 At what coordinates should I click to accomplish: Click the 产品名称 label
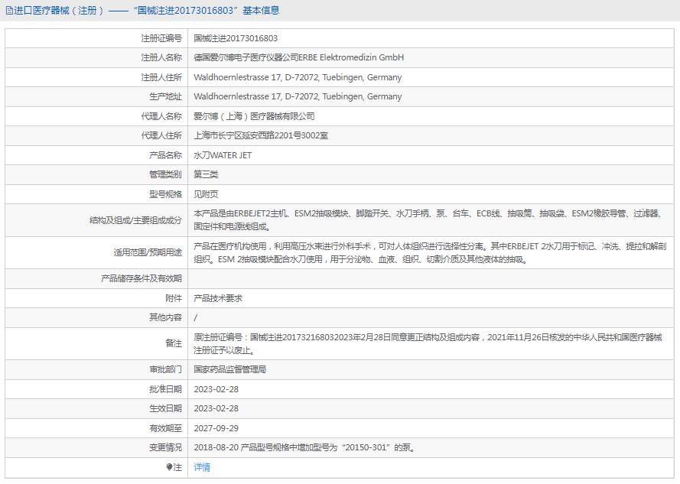coord(166,155)
